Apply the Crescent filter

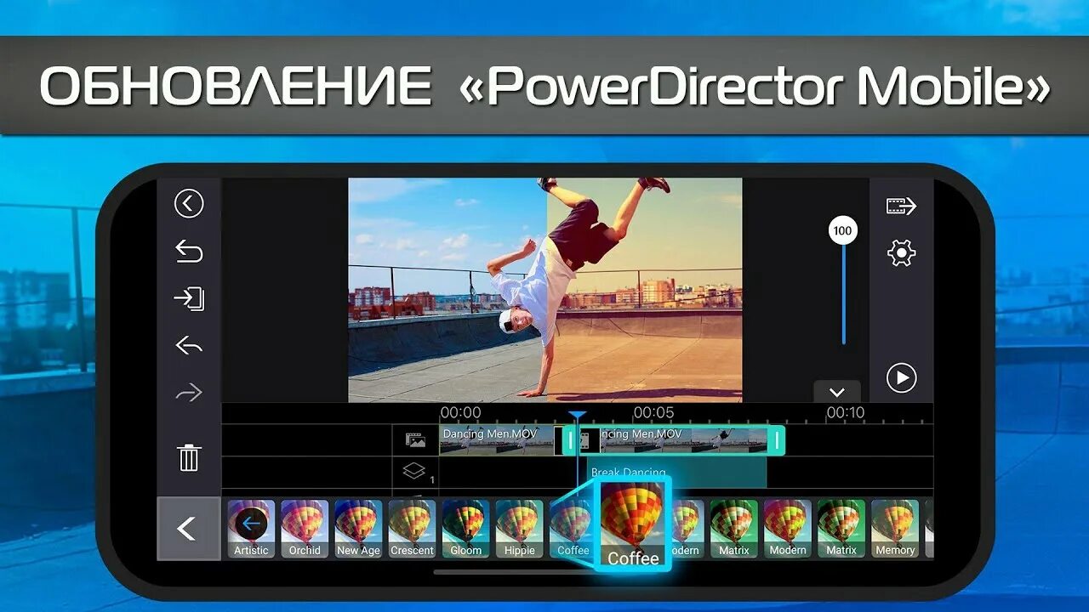[x=412, y=529]
